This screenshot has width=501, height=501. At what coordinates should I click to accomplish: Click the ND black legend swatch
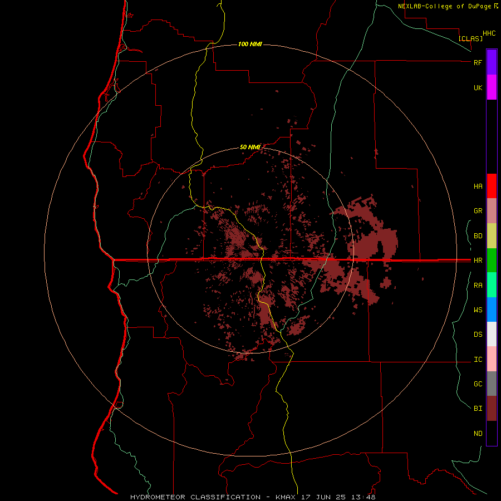[492, 433]
